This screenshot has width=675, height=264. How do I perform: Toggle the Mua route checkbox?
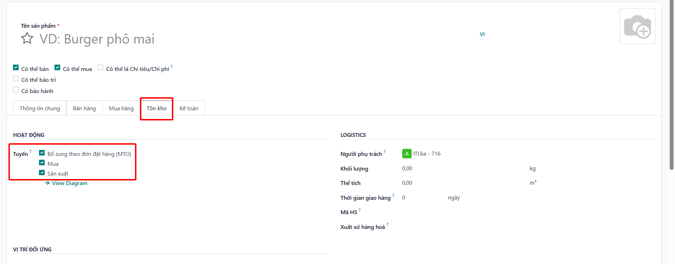point(42,163)
